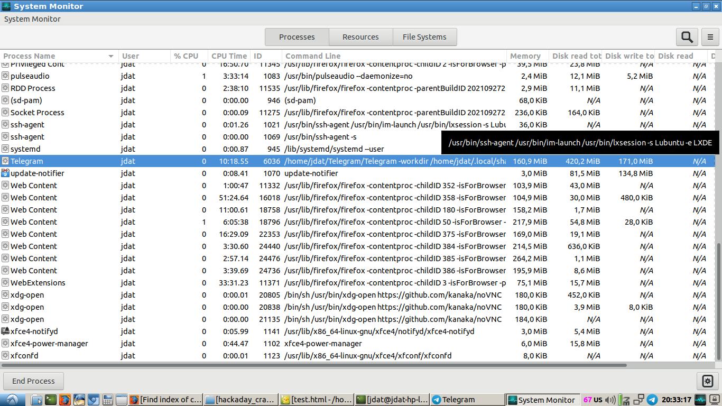Open the System Monitor menu
This screenshot has height=406, width=722.
pyautogui.click(x=32, y=19)
